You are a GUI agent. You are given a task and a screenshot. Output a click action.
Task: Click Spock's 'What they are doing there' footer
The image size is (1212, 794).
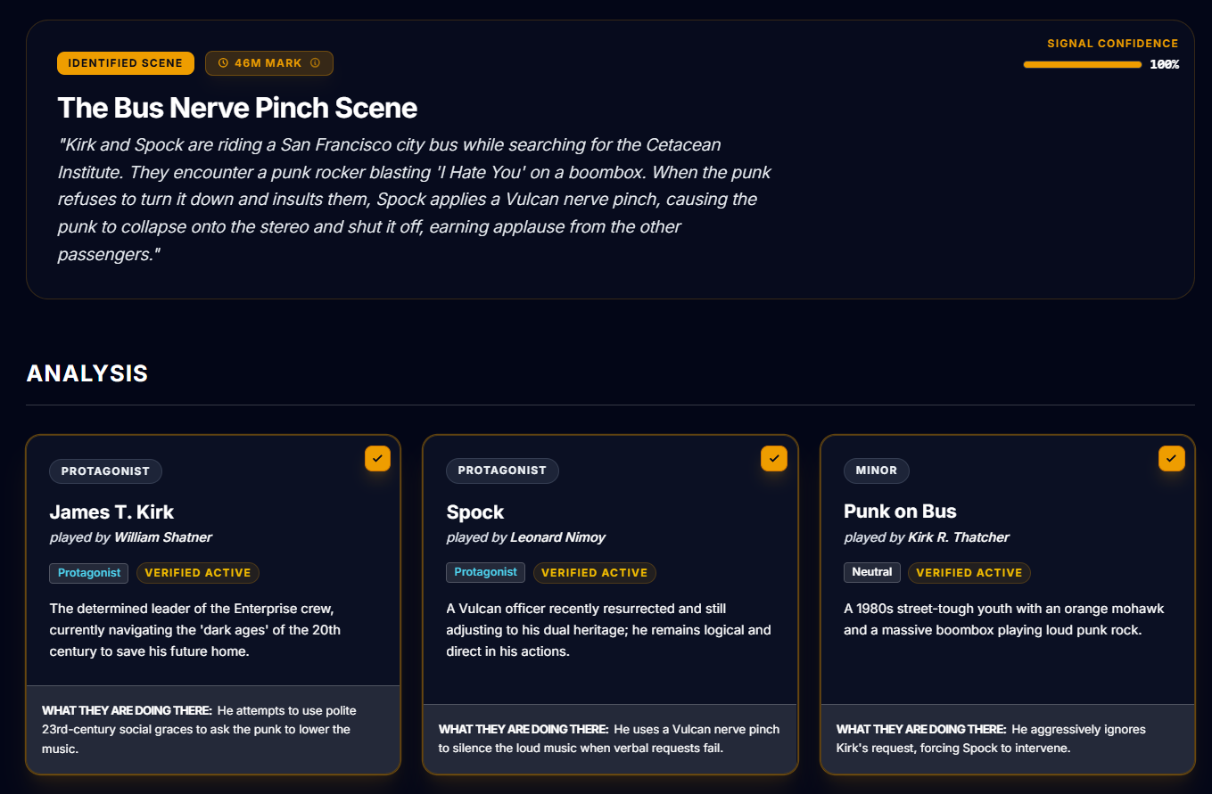[x=610, y=738]
